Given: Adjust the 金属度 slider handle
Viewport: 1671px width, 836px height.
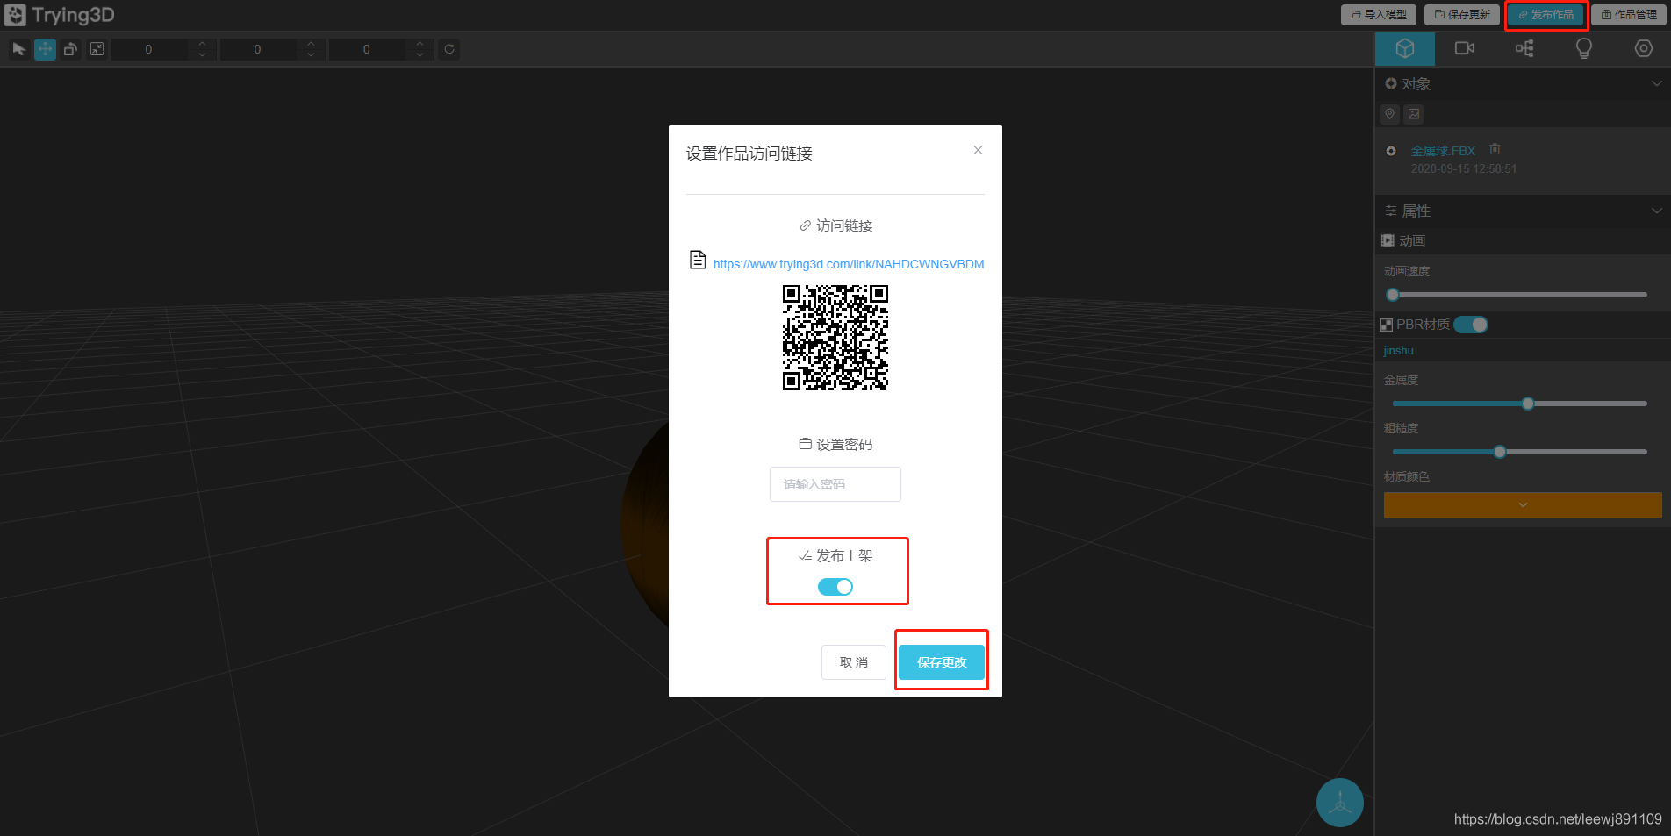Looking at the screenshot, I should pyautogui.click(x=1528, y=404).
